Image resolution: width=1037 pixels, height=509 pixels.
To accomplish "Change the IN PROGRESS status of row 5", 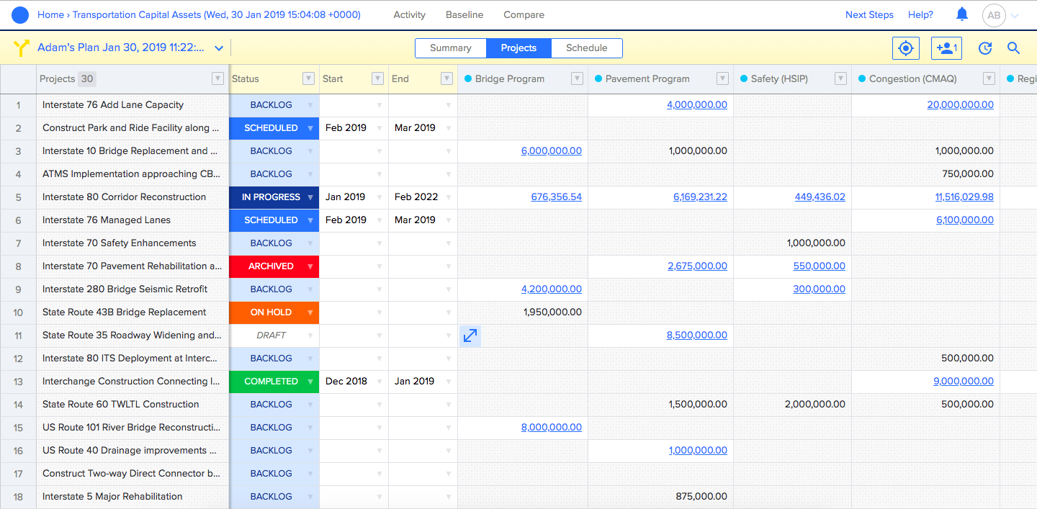I will click(274, 197).
